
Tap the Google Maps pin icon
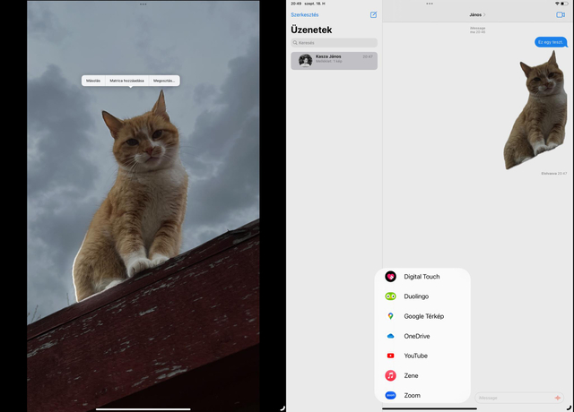[391, 316]
